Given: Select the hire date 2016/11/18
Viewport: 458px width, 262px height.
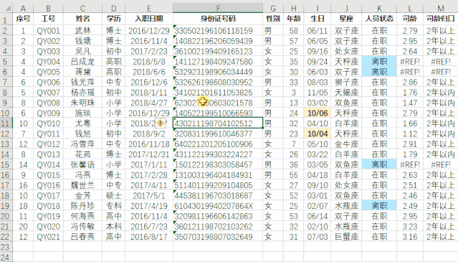Looking at the screenshot, I should pyautogui.click(x=149, y=144).
